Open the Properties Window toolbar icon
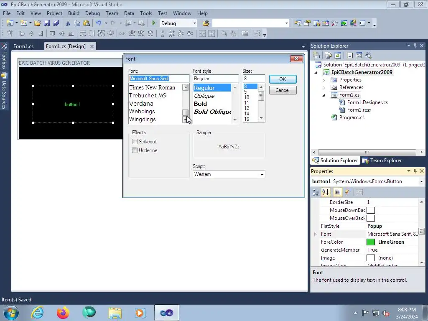 point(307,23)
